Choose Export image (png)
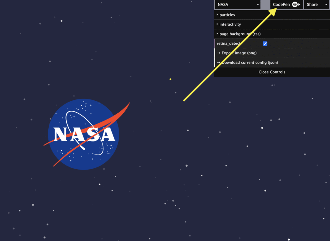 [239, 53]
